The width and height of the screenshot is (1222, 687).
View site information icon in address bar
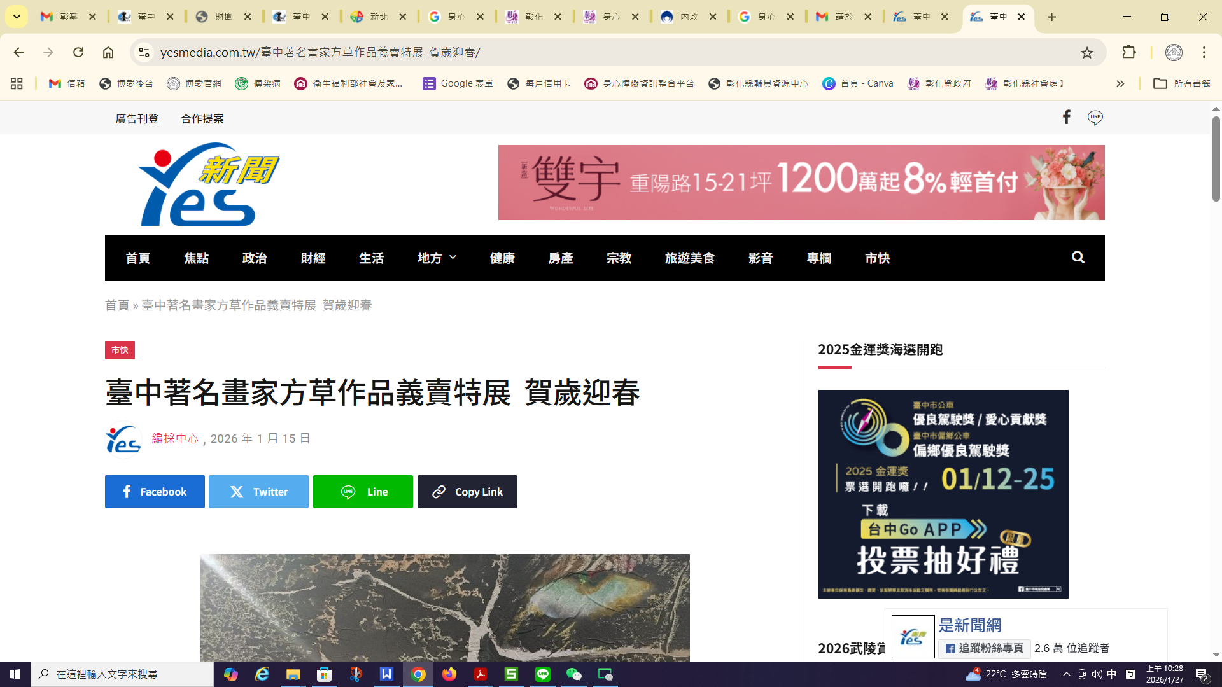tap(144, 53)
